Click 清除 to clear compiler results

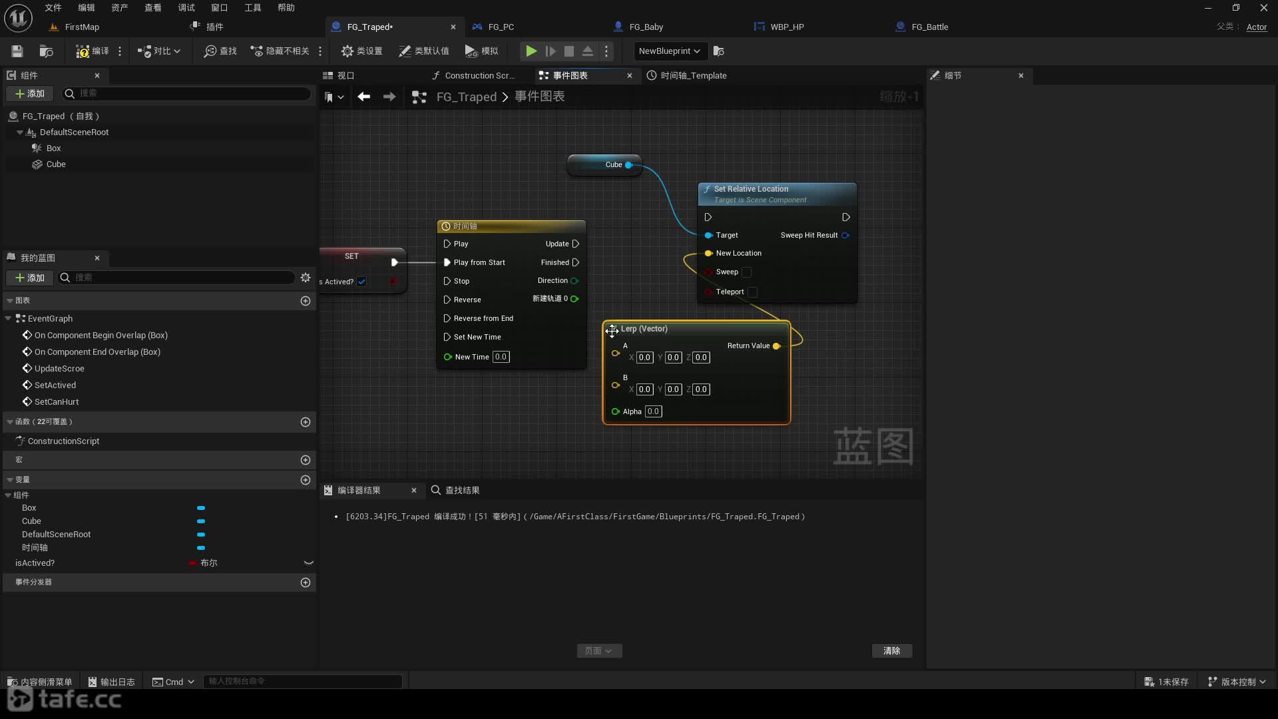[892, 651]
